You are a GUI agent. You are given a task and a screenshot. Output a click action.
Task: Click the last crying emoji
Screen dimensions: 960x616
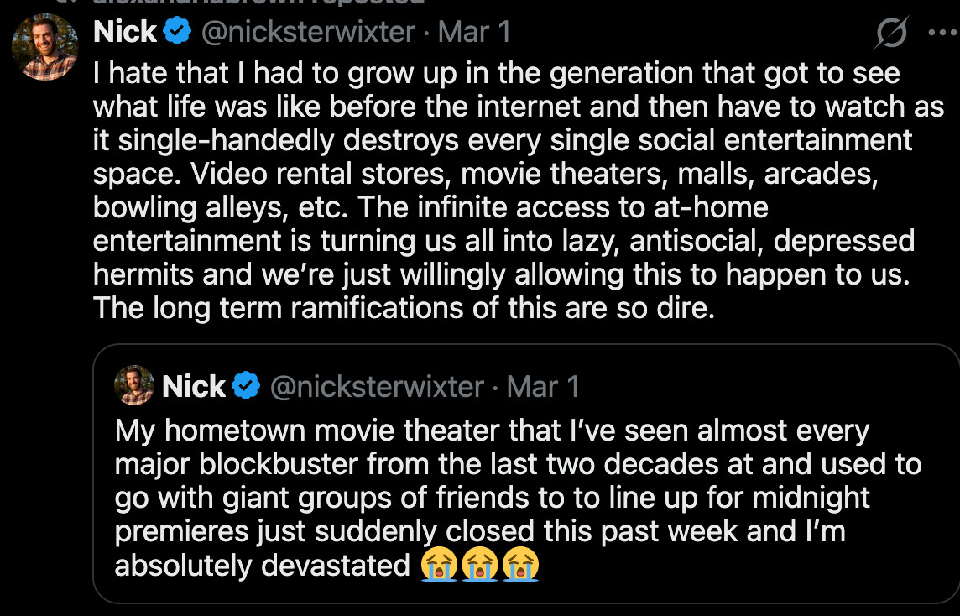tap(520, 566)
